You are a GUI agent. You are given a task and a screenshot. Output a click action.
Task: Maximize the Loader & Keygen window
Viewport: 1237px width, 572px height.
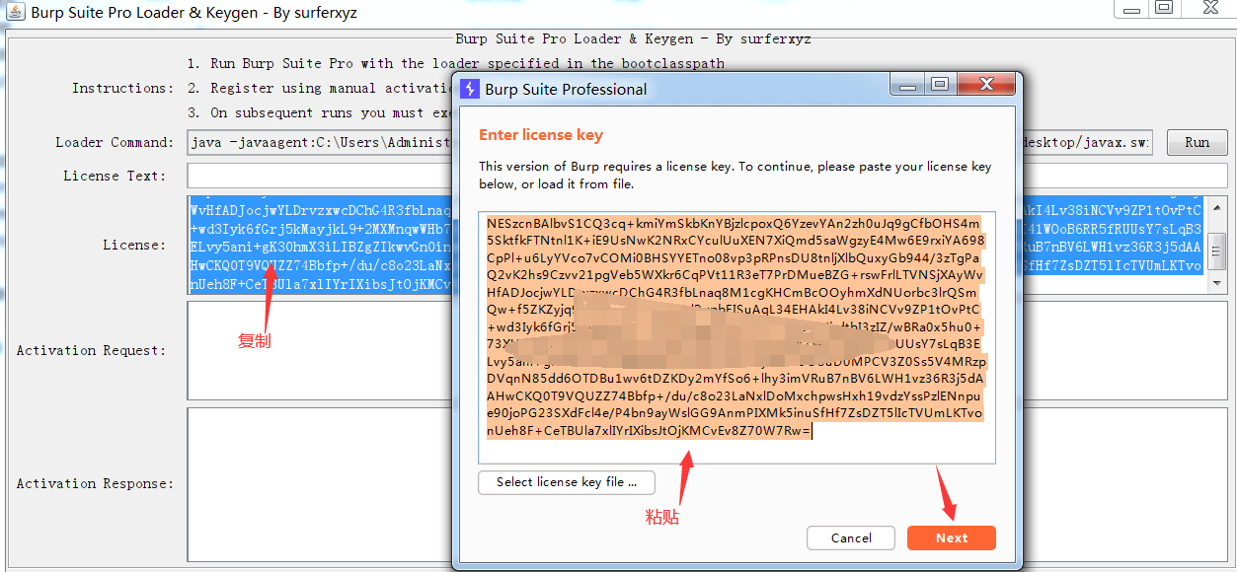pyautogui.click(x=1164, y=9)
